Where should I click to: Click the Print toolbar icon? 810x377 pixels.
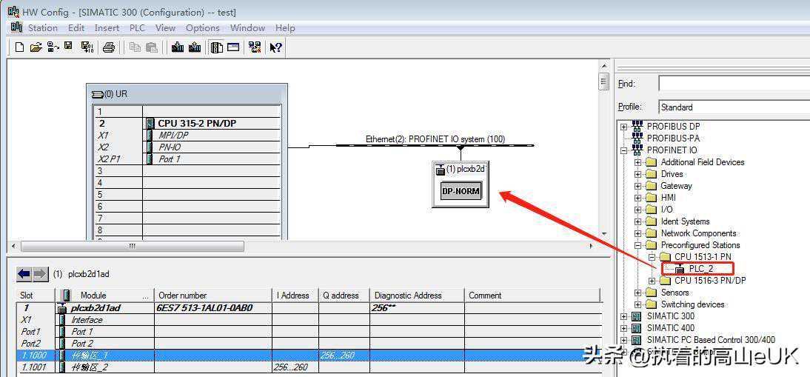[x=109, y=48]
